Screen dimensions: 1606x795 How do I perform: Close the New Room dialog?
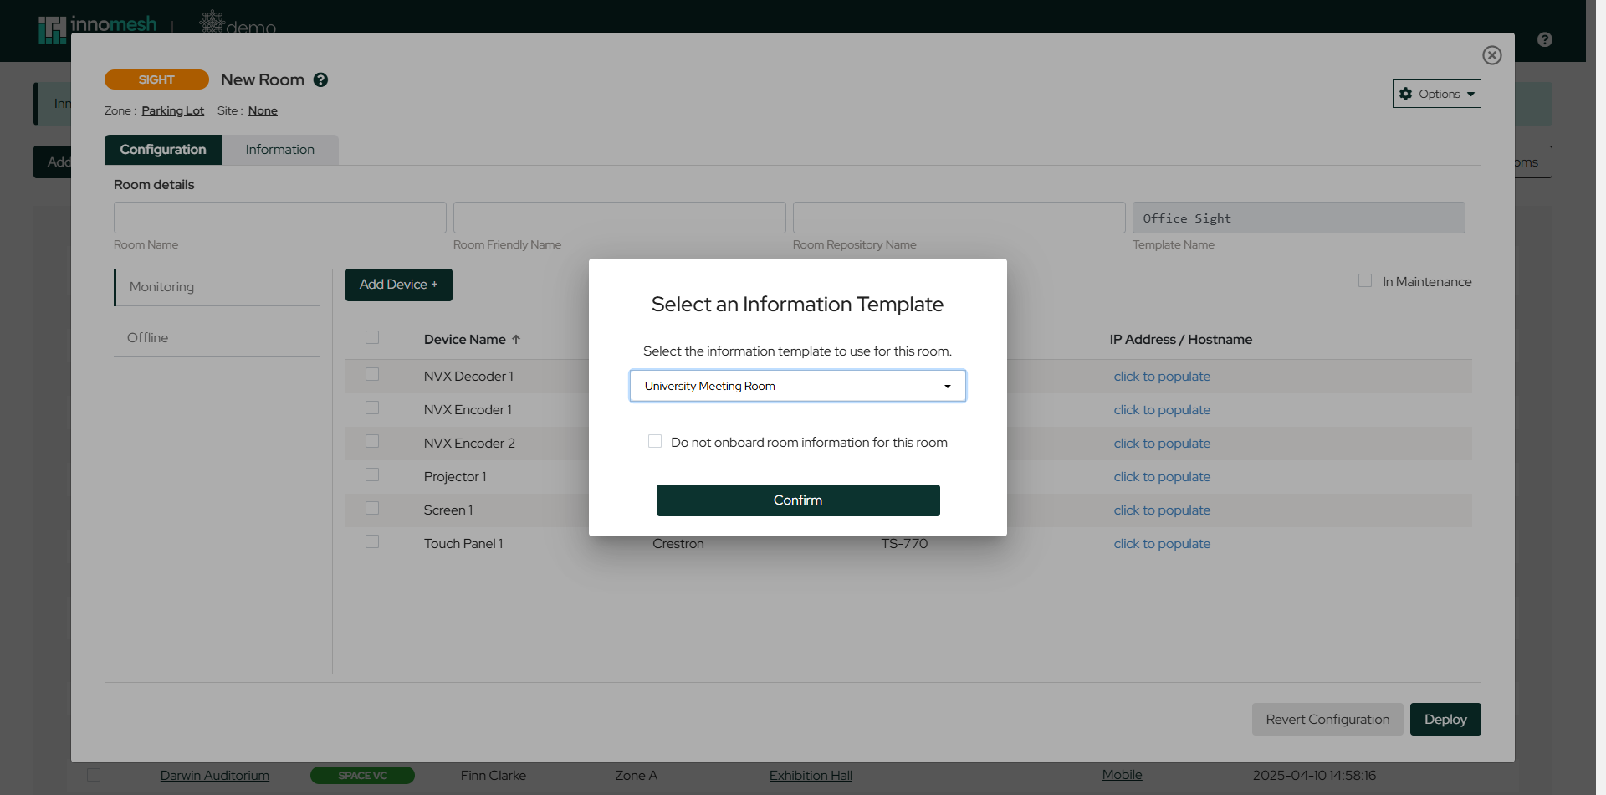pos(1491,55)
